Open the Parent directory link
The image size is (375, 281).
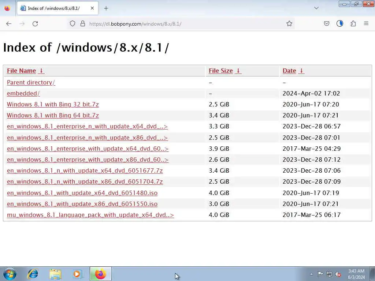[31, 82]
